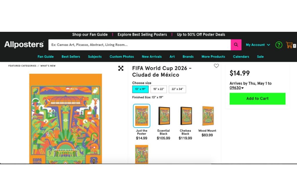Viewport: 297px width, 196px height.
Task: Pick the Wood Mount option thumbnail
Action: (207, 116)
